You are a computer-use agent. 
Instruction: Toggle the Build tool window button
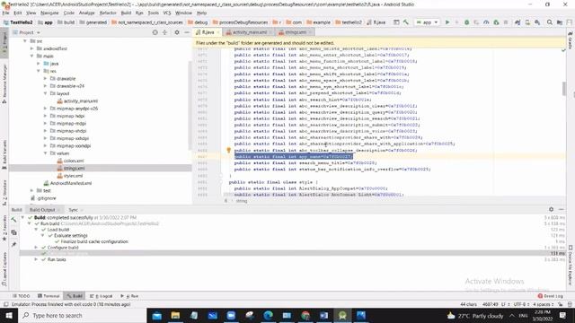pos(75,296)
